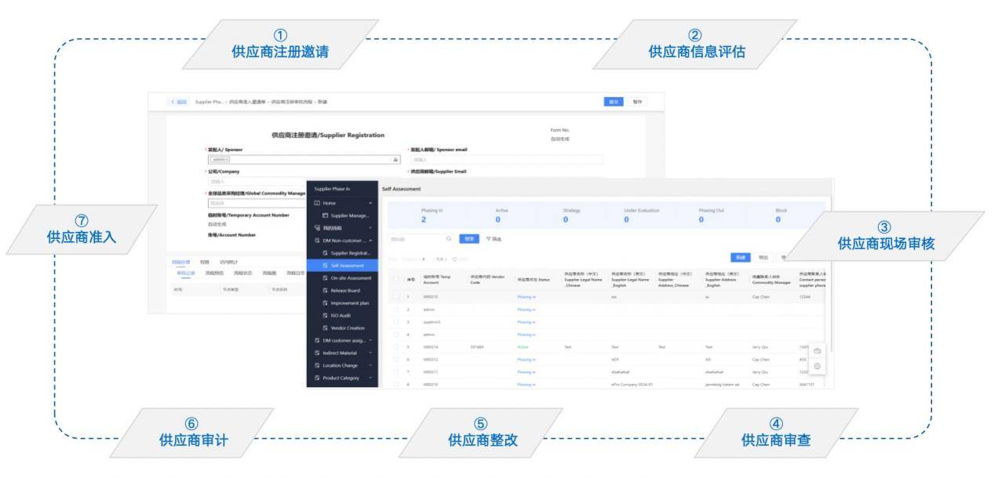The width and height of the screenshot is (994, 478).
Task: Switch to the 访问统计 tab
Action: (x=228, y=262)
